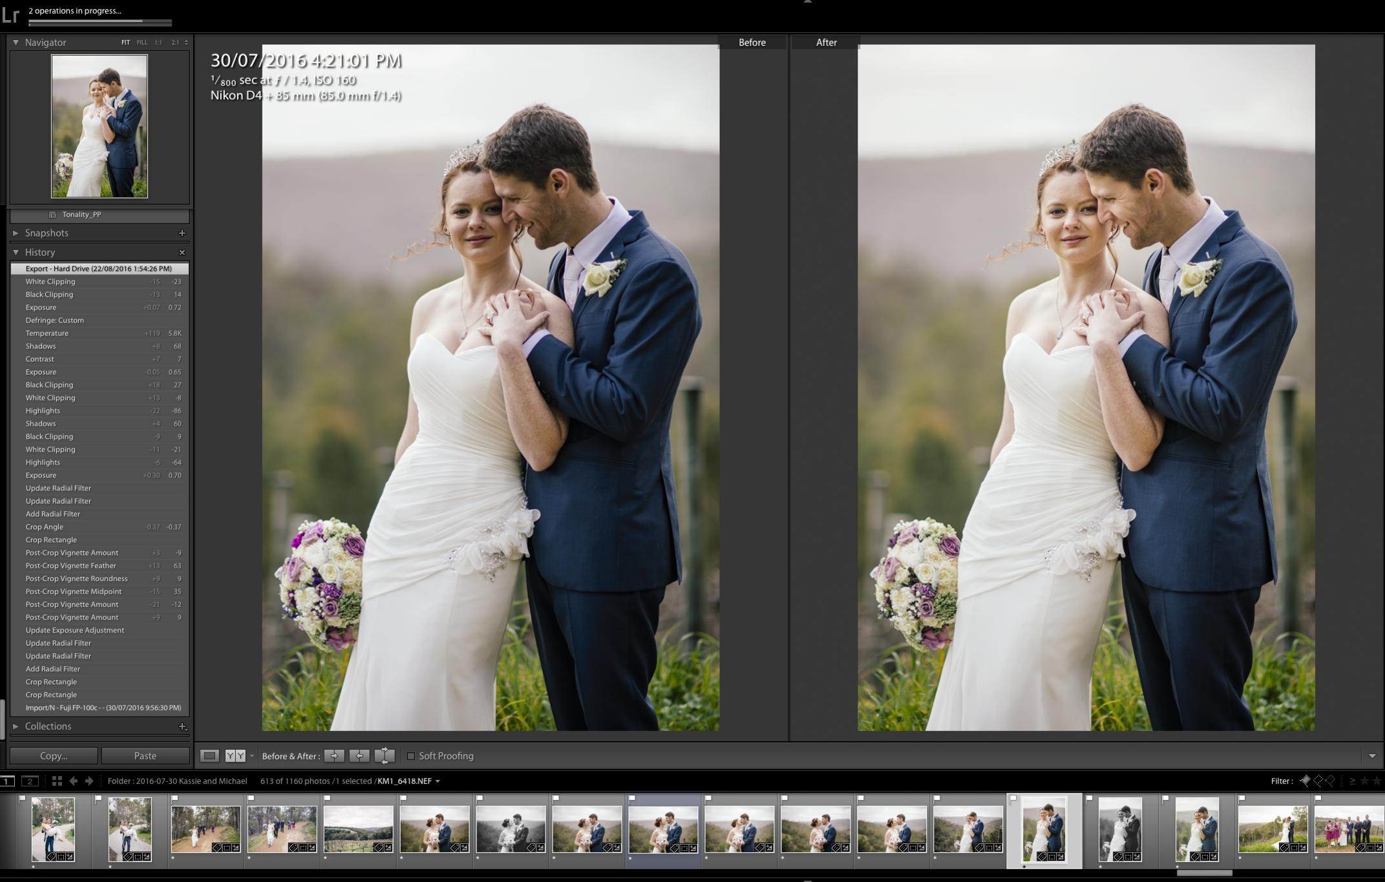
Task: Toggle the rejected photos filter flag
Action: coord(1330,781)
